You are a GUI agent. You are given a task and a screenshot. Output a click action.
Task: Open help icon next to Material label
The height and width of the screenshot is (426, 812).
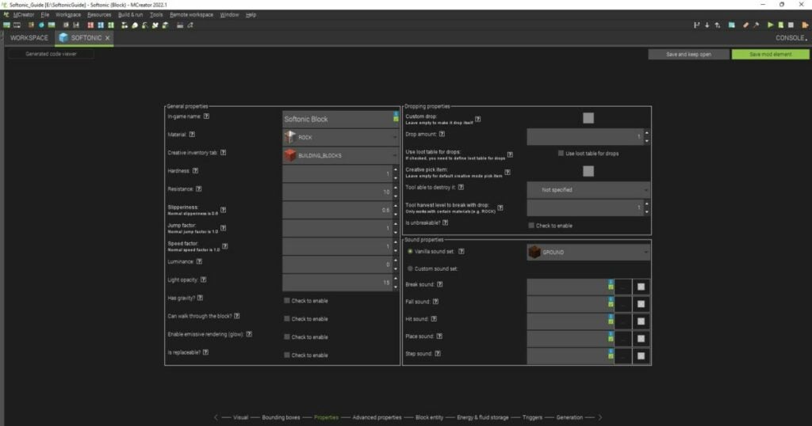click(192, 135)
